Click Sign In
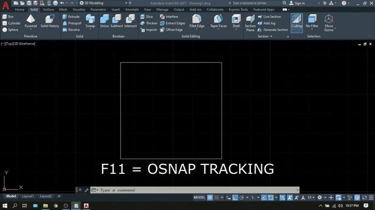Viewport: 375px width, 210px height. coord(297,3)
